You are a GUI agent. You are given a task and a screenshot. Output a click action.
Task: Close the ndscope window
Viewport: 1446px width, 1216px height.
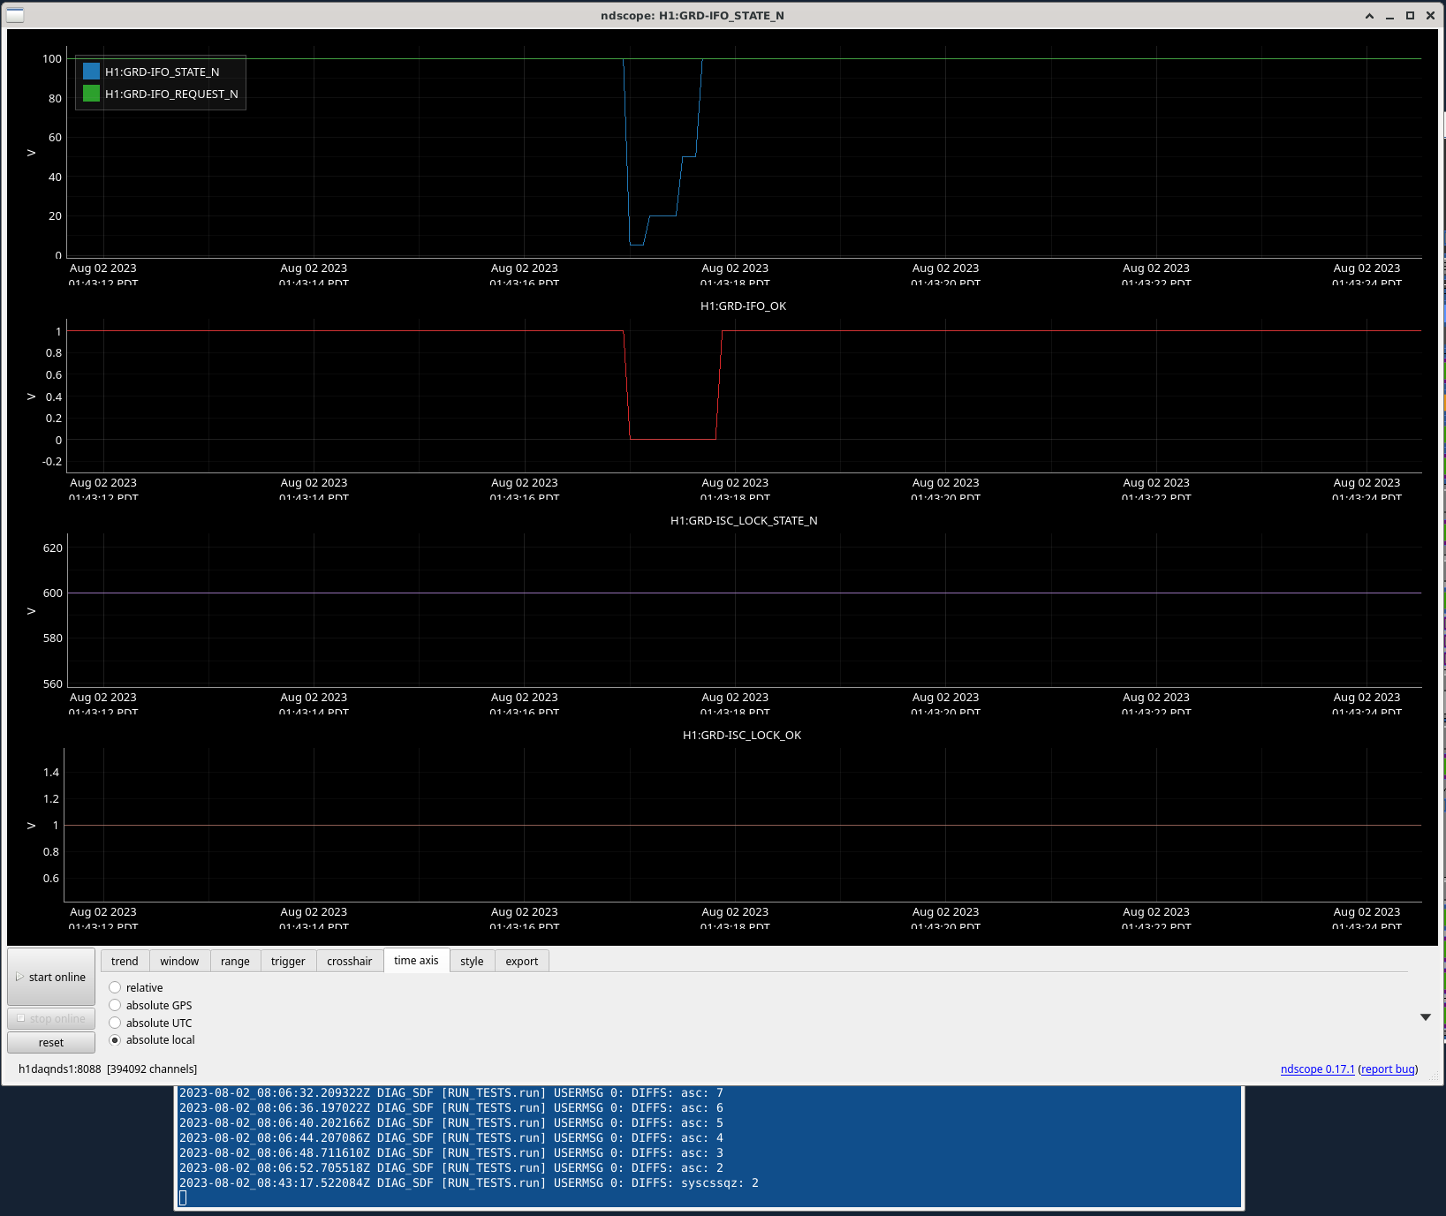pos(1430,16)
